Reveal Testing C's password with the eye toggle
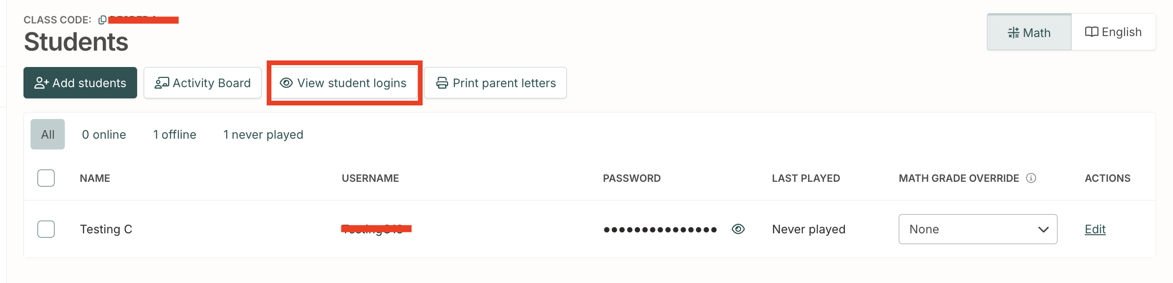This screenshot has height=283, width=1173. pos(738,229)
